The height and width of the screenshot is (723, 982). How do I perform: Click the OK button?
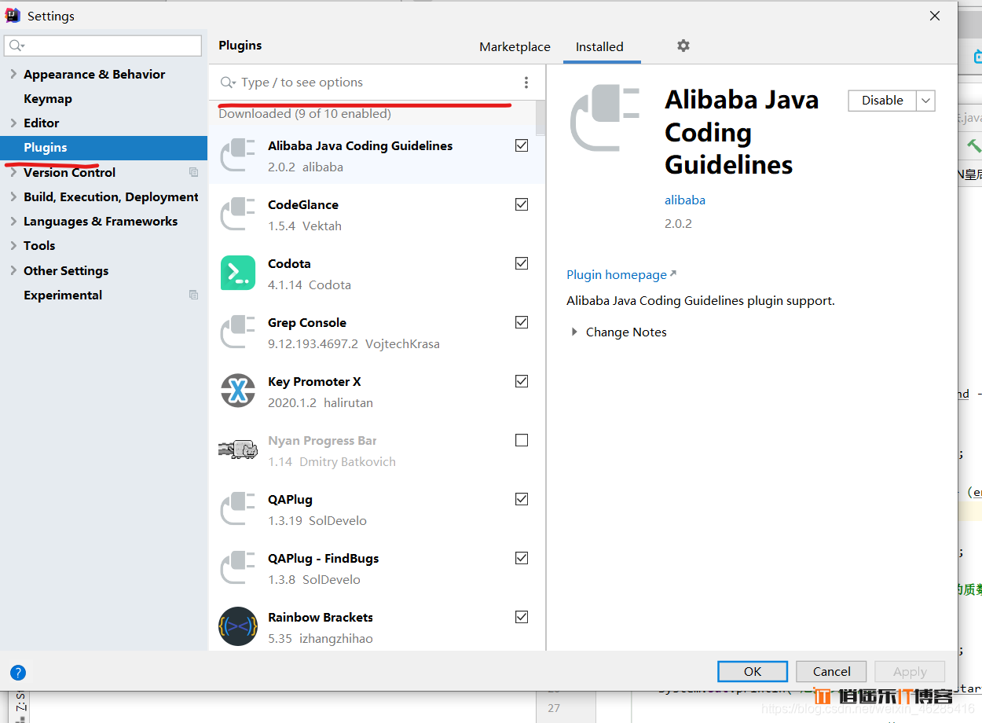coord(753,671)
